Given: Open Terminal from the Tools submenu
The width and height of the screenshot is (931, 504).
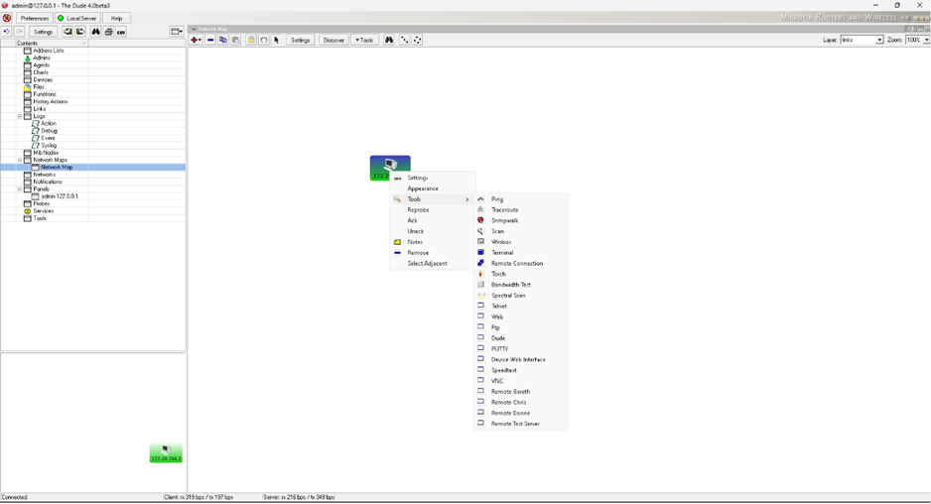Looking at the screenshot, I should pos(520,252).
